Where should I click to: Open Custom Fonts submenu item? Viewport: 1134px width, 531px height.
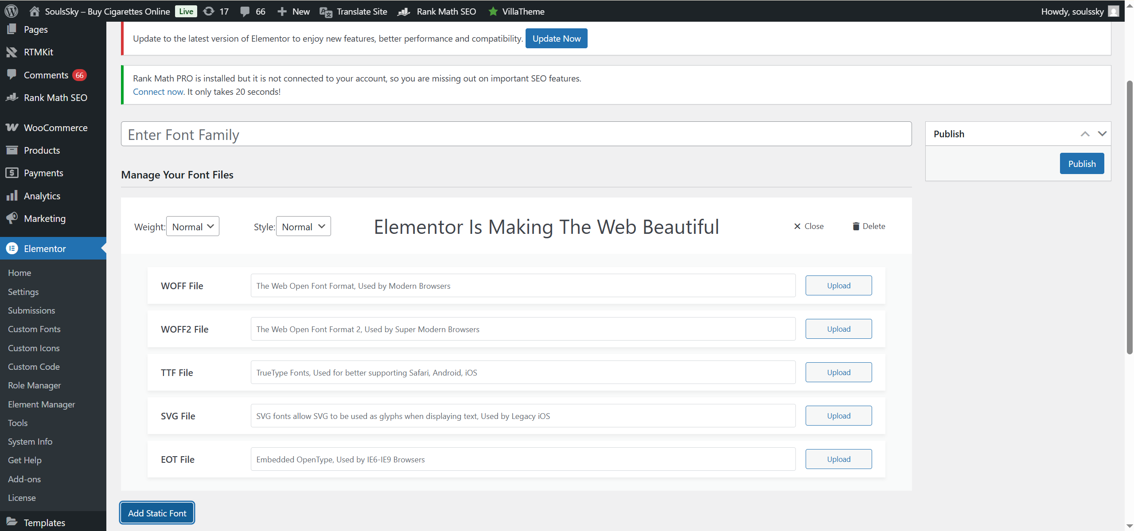[x=34, y=329]
